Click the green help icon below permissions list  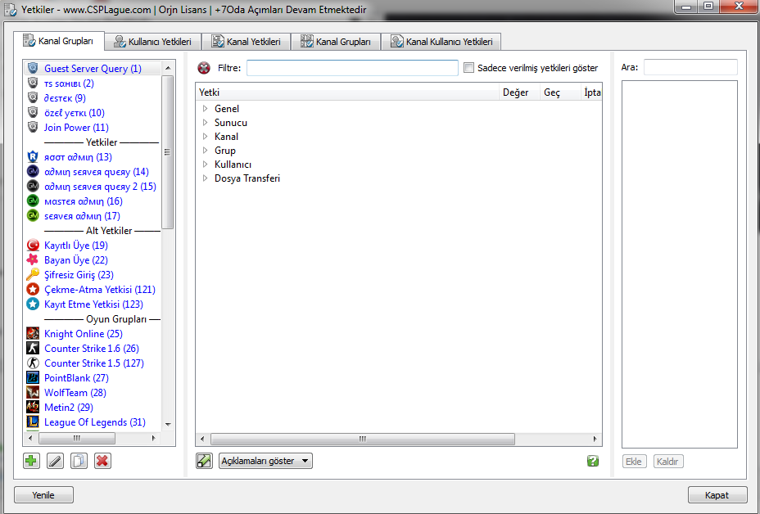[x=593, y=461]
